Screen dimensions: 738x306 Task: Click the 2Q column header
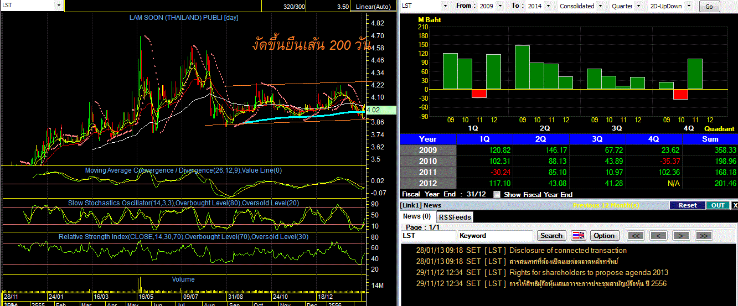[x=541, y=139]
